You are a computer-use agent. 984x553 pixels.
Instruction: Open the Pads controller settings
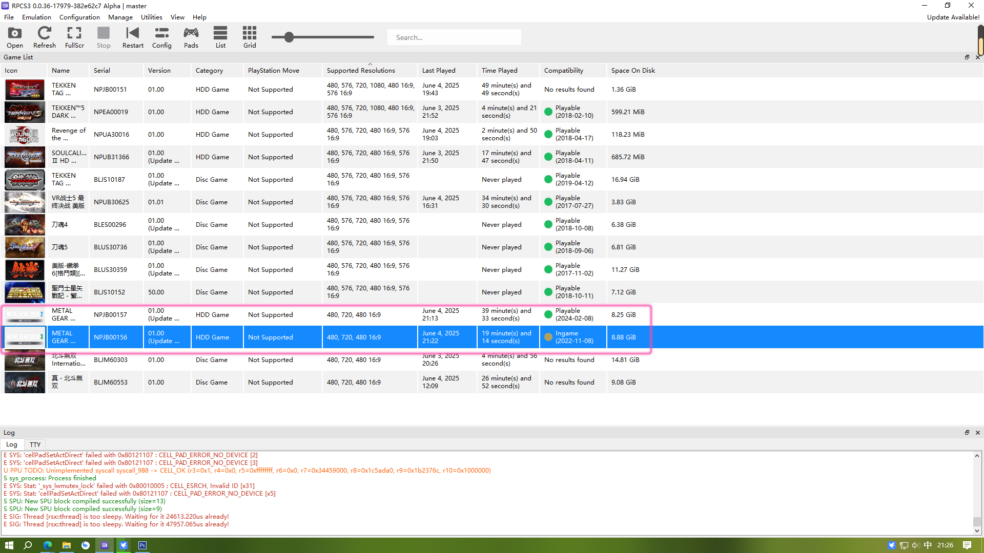[x=191, y=37]
